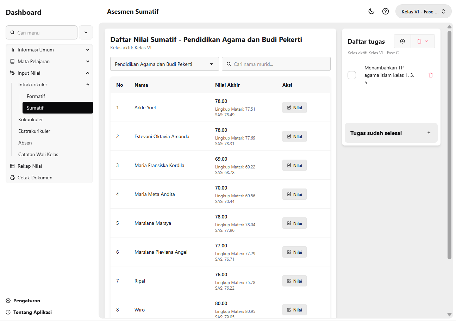This screenshot has height=321, width=456.
Task: Click the Pengaturan gear icon
Action: pos(8,301)
